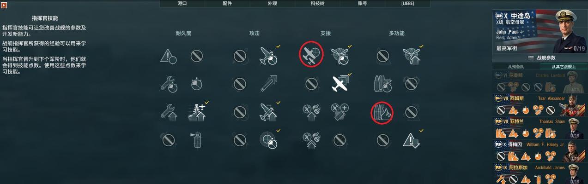Choose the warning triangle skill in 耐久度 top row

(168, 56)
